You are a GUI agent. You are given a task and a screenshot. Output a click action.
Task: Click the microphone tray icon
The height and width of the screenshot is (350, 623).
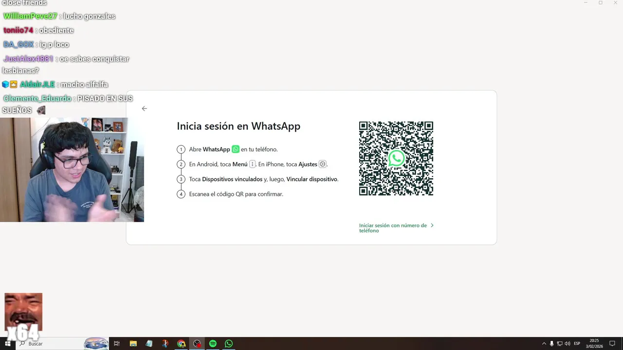pos(552,344)
